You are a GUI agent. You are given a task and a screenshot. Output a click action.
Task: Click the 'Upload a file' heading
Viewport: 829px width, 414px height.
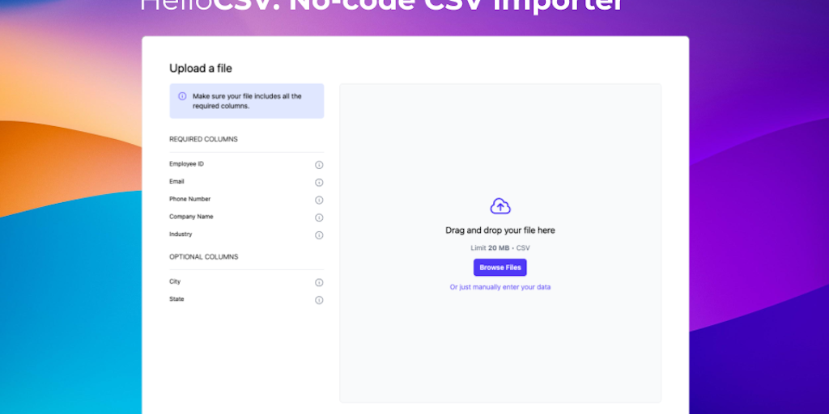click(x=201, y=69)
